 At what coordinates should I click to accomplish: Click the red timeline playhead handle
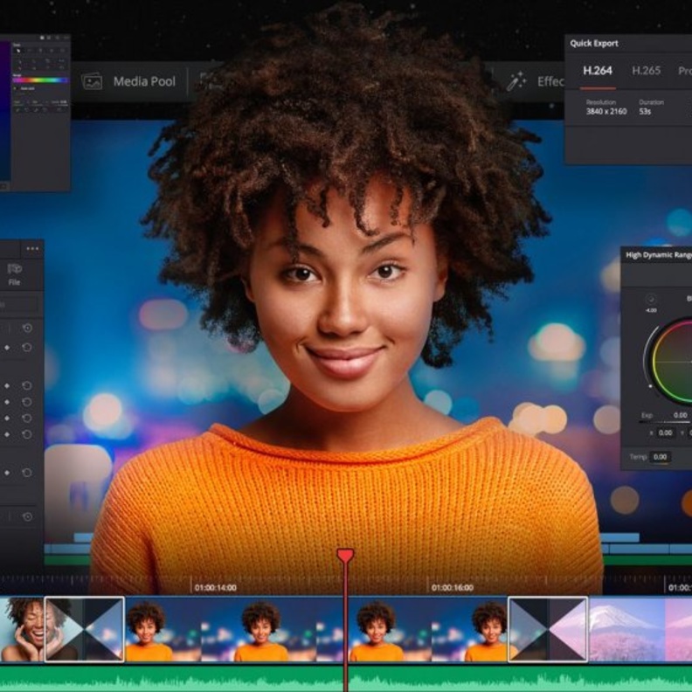tap(345, 556)
